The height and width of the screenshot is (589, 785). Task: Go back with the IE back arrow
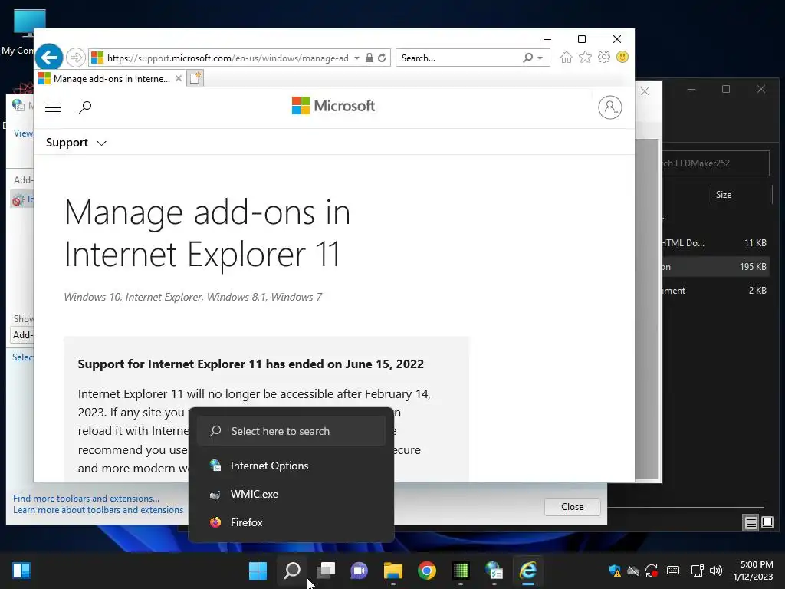[49, 58]
